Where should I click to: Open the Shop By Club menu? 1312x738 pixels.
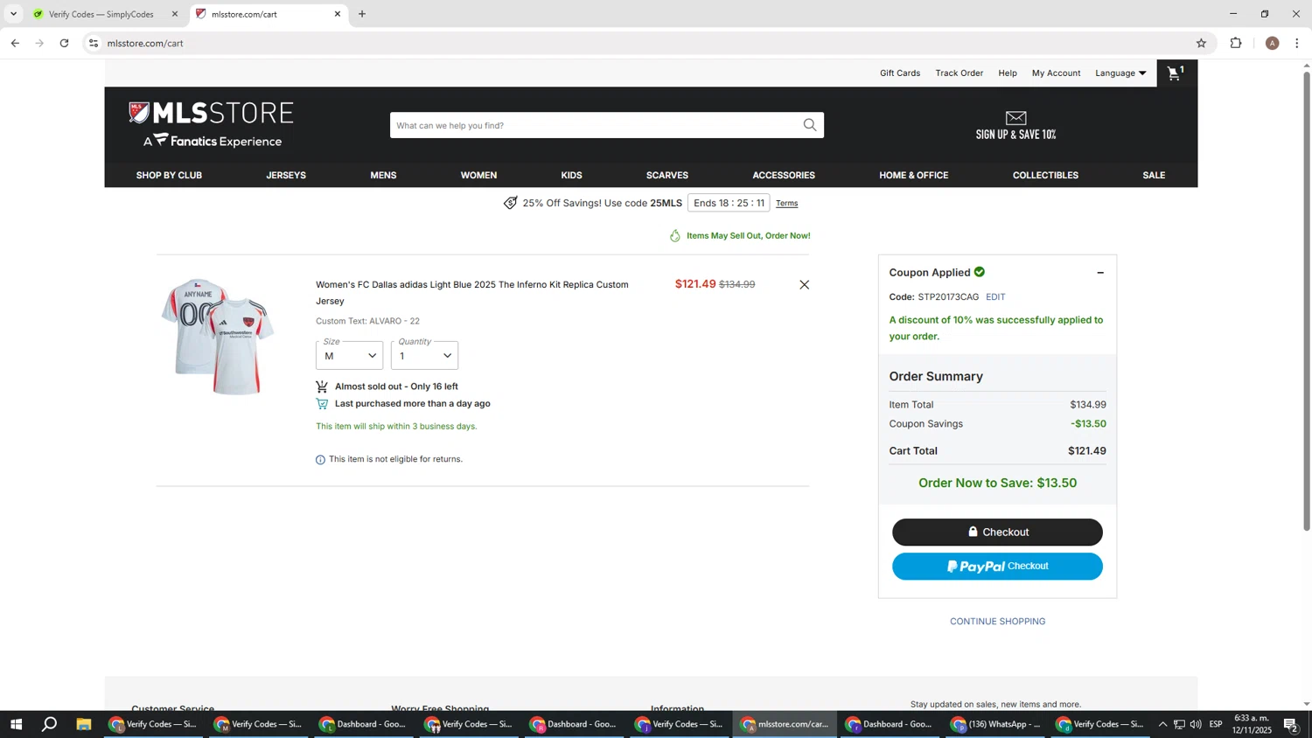click(169, 176)
